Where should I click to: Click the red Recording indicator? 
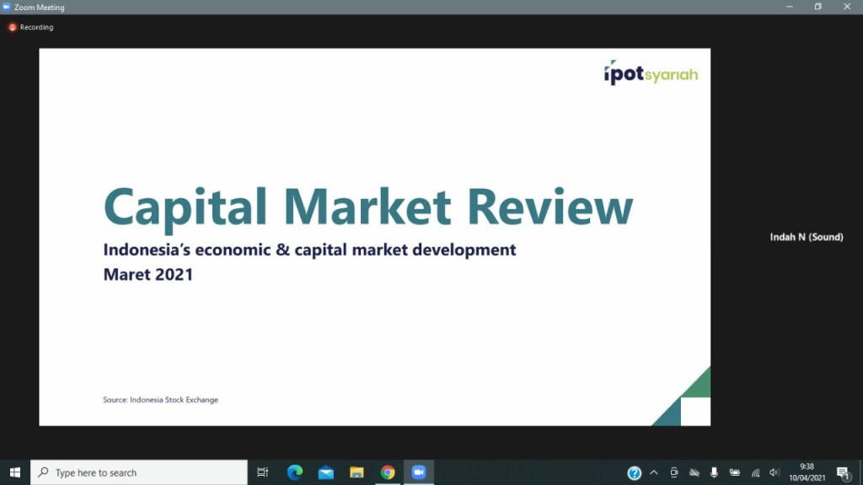point(31,27)
